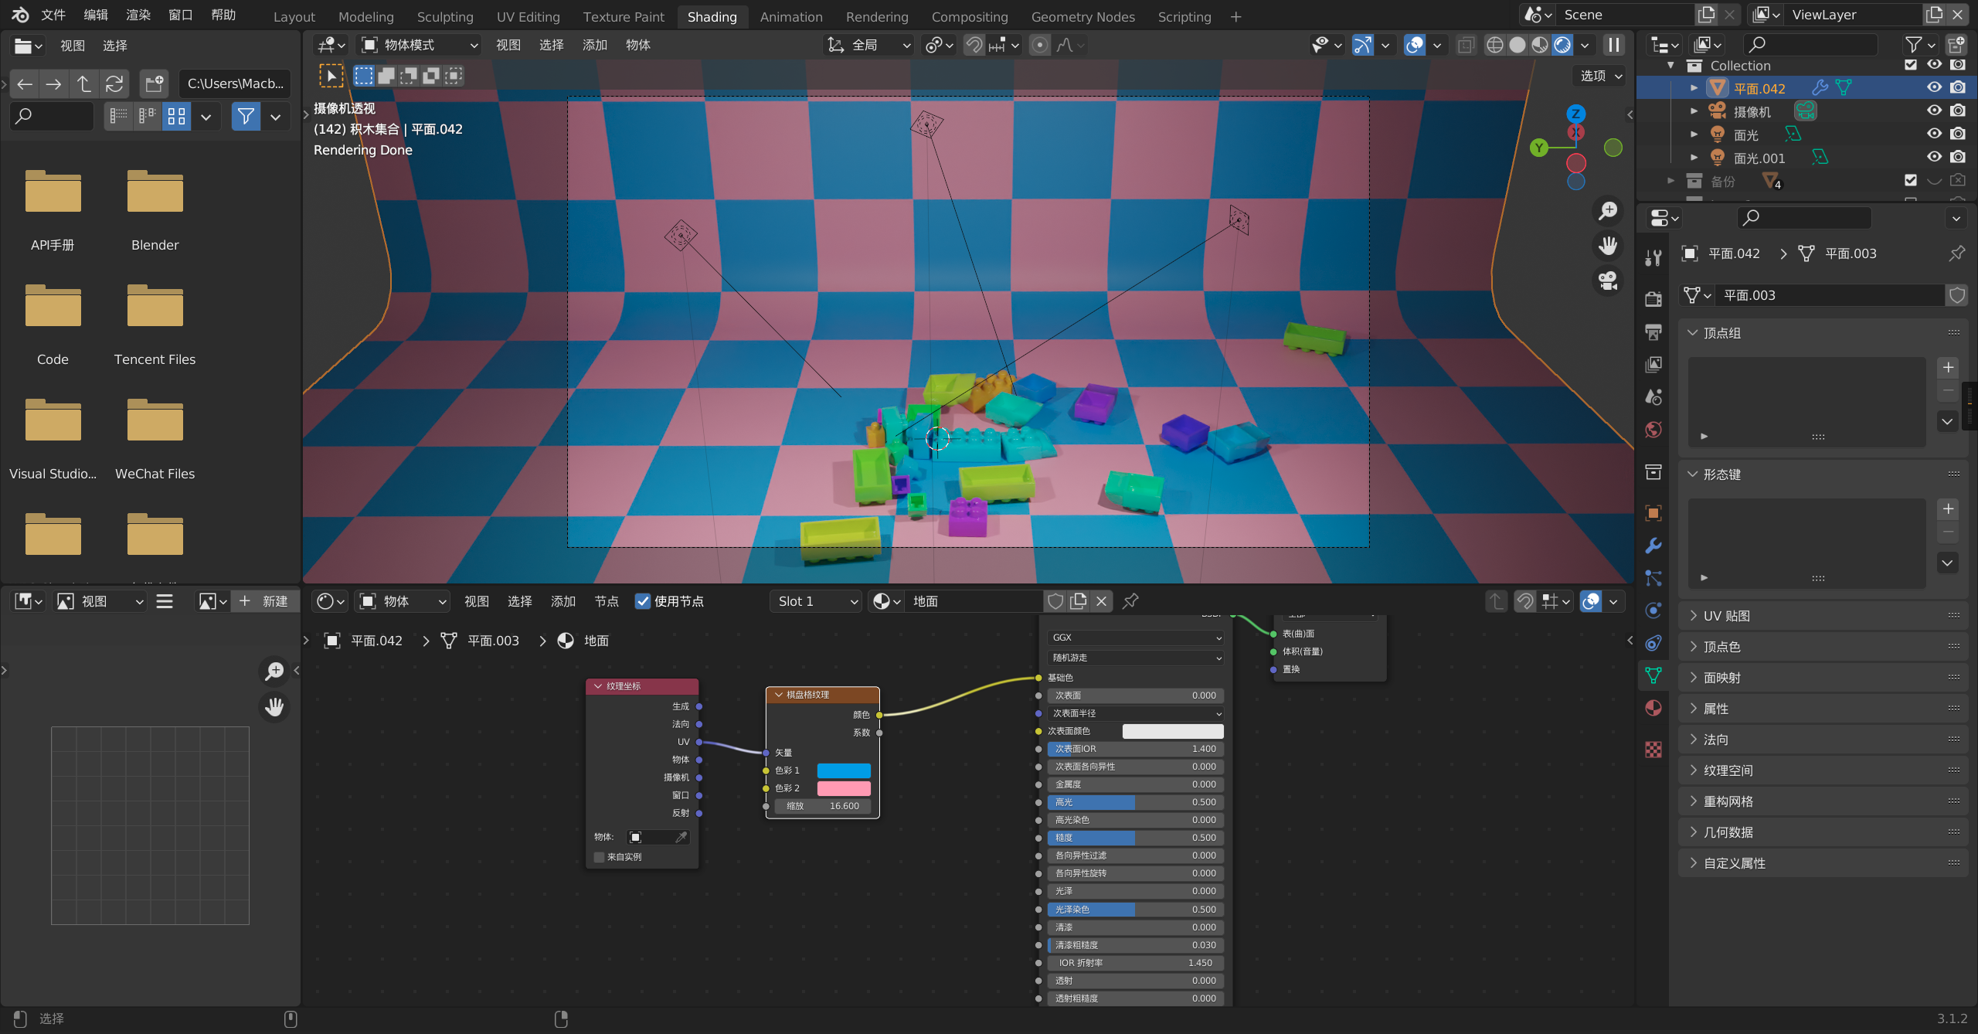Open the viewport 选项 options button
1978x1034 pixels.
[1600, 76]
